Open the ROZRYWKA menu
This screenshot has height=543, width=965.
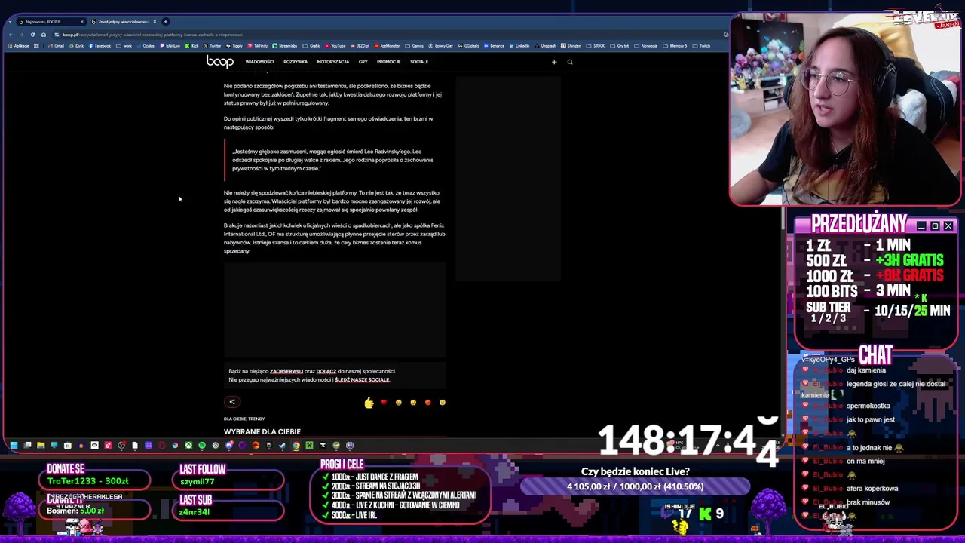click(x=296, y=62)
